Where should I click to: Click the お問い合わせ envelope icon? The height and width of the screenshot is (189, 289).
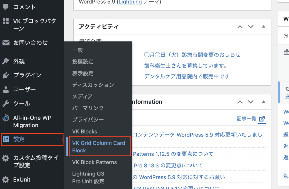[x=6, y=43]
